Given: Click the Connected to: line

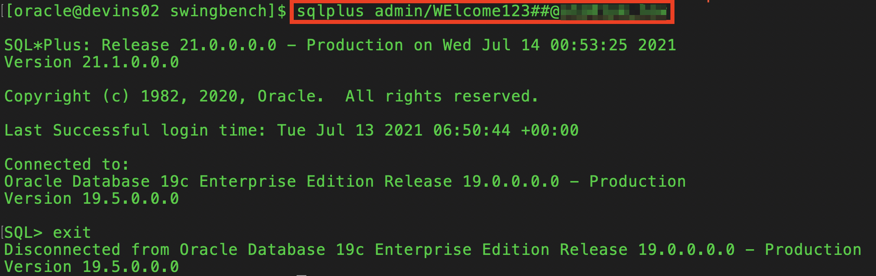Looking at the screenshot, I should (x=67, y=165).
